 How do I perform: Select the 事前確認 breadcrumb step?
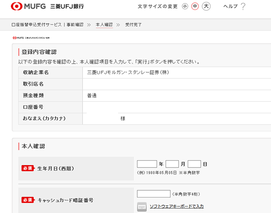pyautogui.click(x=75, y=25)
